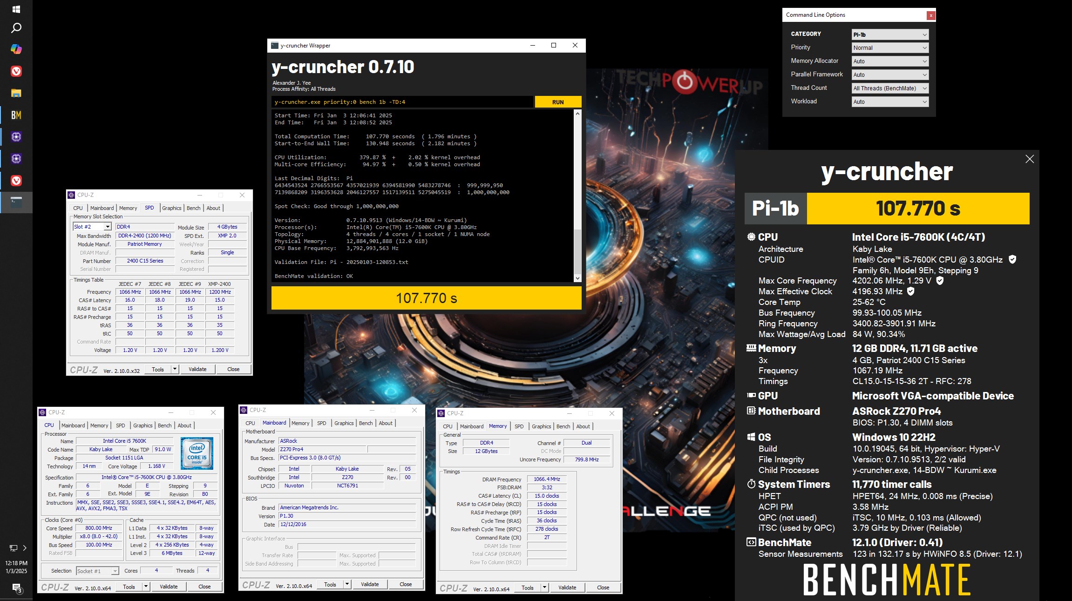The height and width of the screenshot is (601, 1072).
Task: Open Tools dropdown arrow in Memory window
Action: click(544, 588)
